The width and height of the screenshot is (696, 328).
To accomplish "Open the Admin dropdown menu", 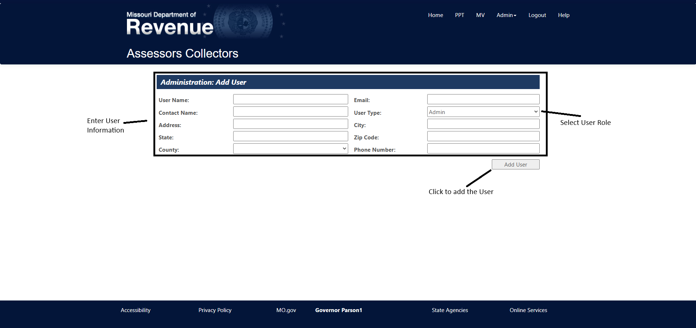I will 506,15.
